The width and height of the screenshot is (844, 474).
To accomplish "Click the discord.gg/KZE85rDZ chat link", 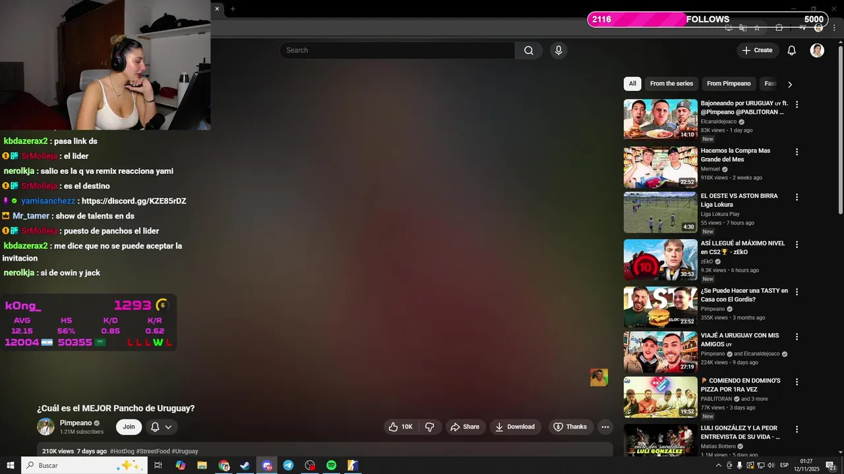I will click(134, 201).
